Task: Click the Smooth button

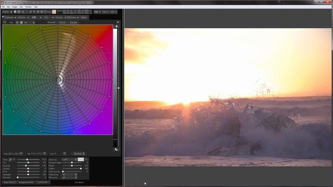Action: pyautogui.click(x=52, y=22)
